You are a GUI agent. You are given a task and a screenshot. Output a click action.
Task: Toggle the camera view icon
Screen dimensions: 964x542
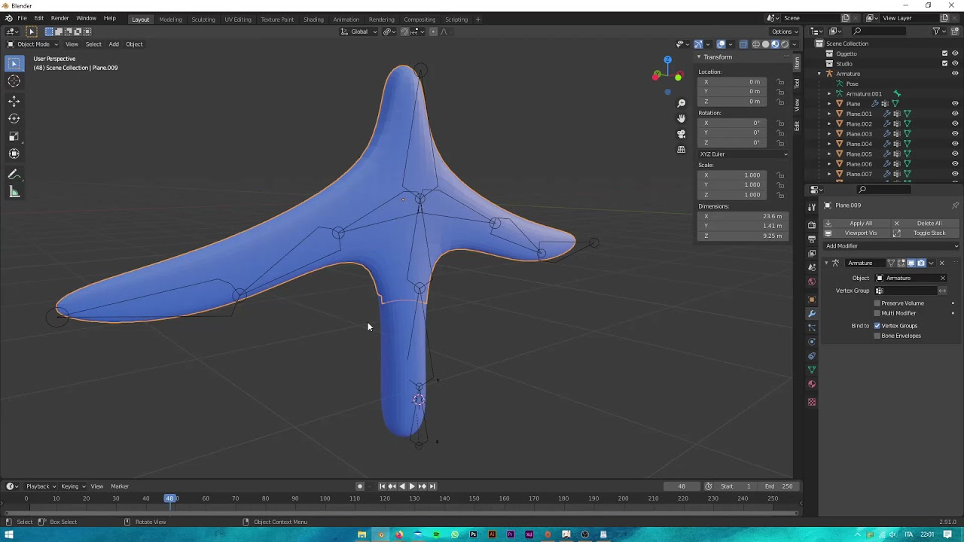[682, 134]
